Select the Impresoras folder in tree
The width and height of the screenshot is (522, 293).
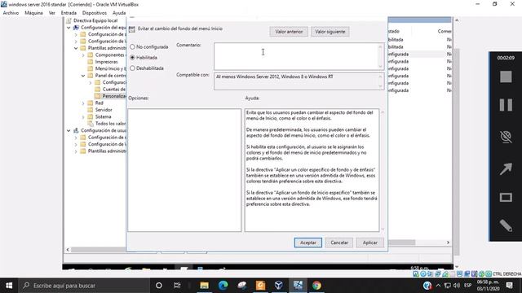pyautogui.click(x=106, y=62)
